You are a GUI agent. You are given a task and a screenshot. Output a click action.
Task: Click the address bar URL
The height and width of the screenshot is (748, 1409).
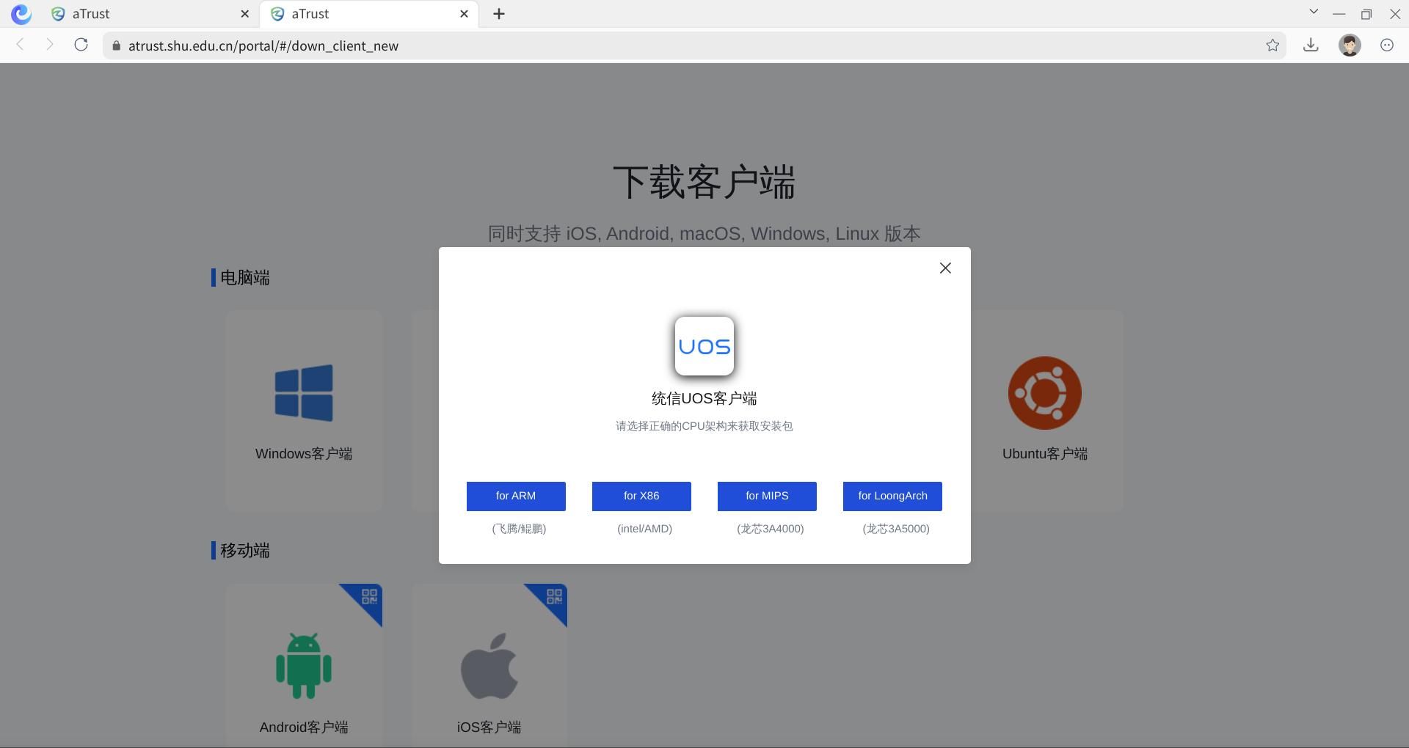[263, 45]
